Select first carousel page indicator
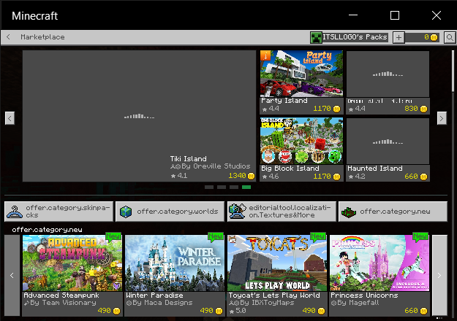This screenshot has height=321, width=457. [x=209, y=187]
